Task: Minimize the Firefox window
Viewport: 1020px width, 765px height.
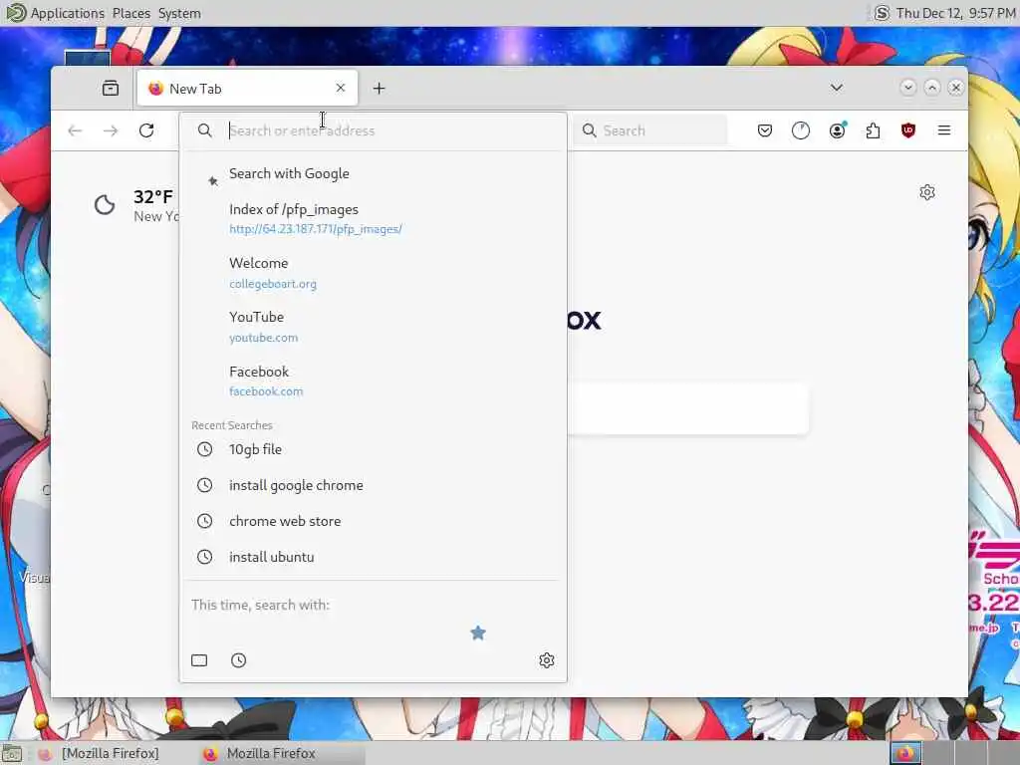Action: [x=908, y=88]
